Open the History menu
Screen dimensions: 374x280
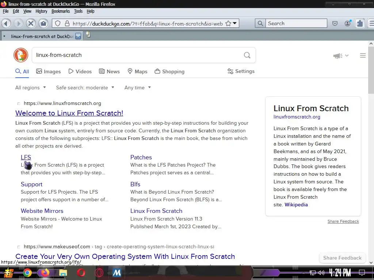point(41,11)
